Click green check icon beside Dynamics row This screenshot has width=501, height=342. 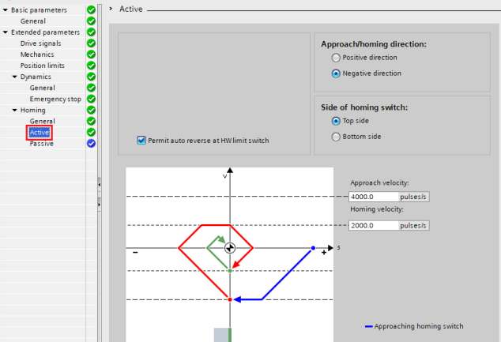click(x=91, y=77)
